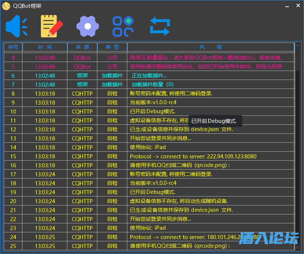The image size is (304, 254).
Task: Open settings via the purple gear icon
Action: tap(88, 26)
